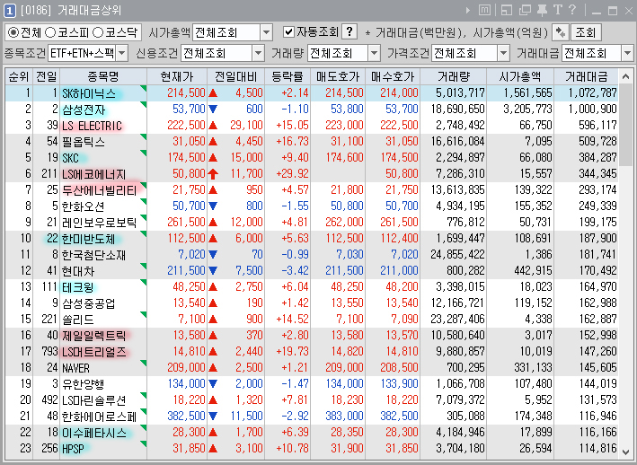This screenshot has height=465, width=637.
Task: Select the 한국첨단소재 stock name
Action: click(93, 255)
